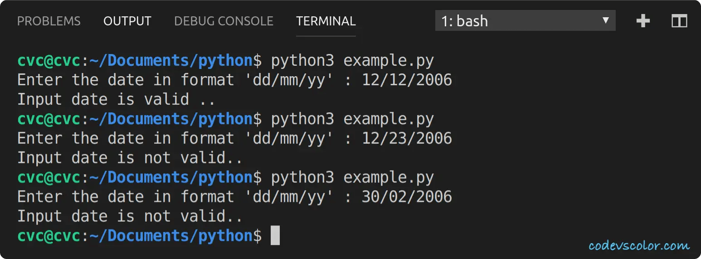Switch to the OUTPUT tab
The width and height of the screenshot is (701, 259).
[x=127, y=21]
